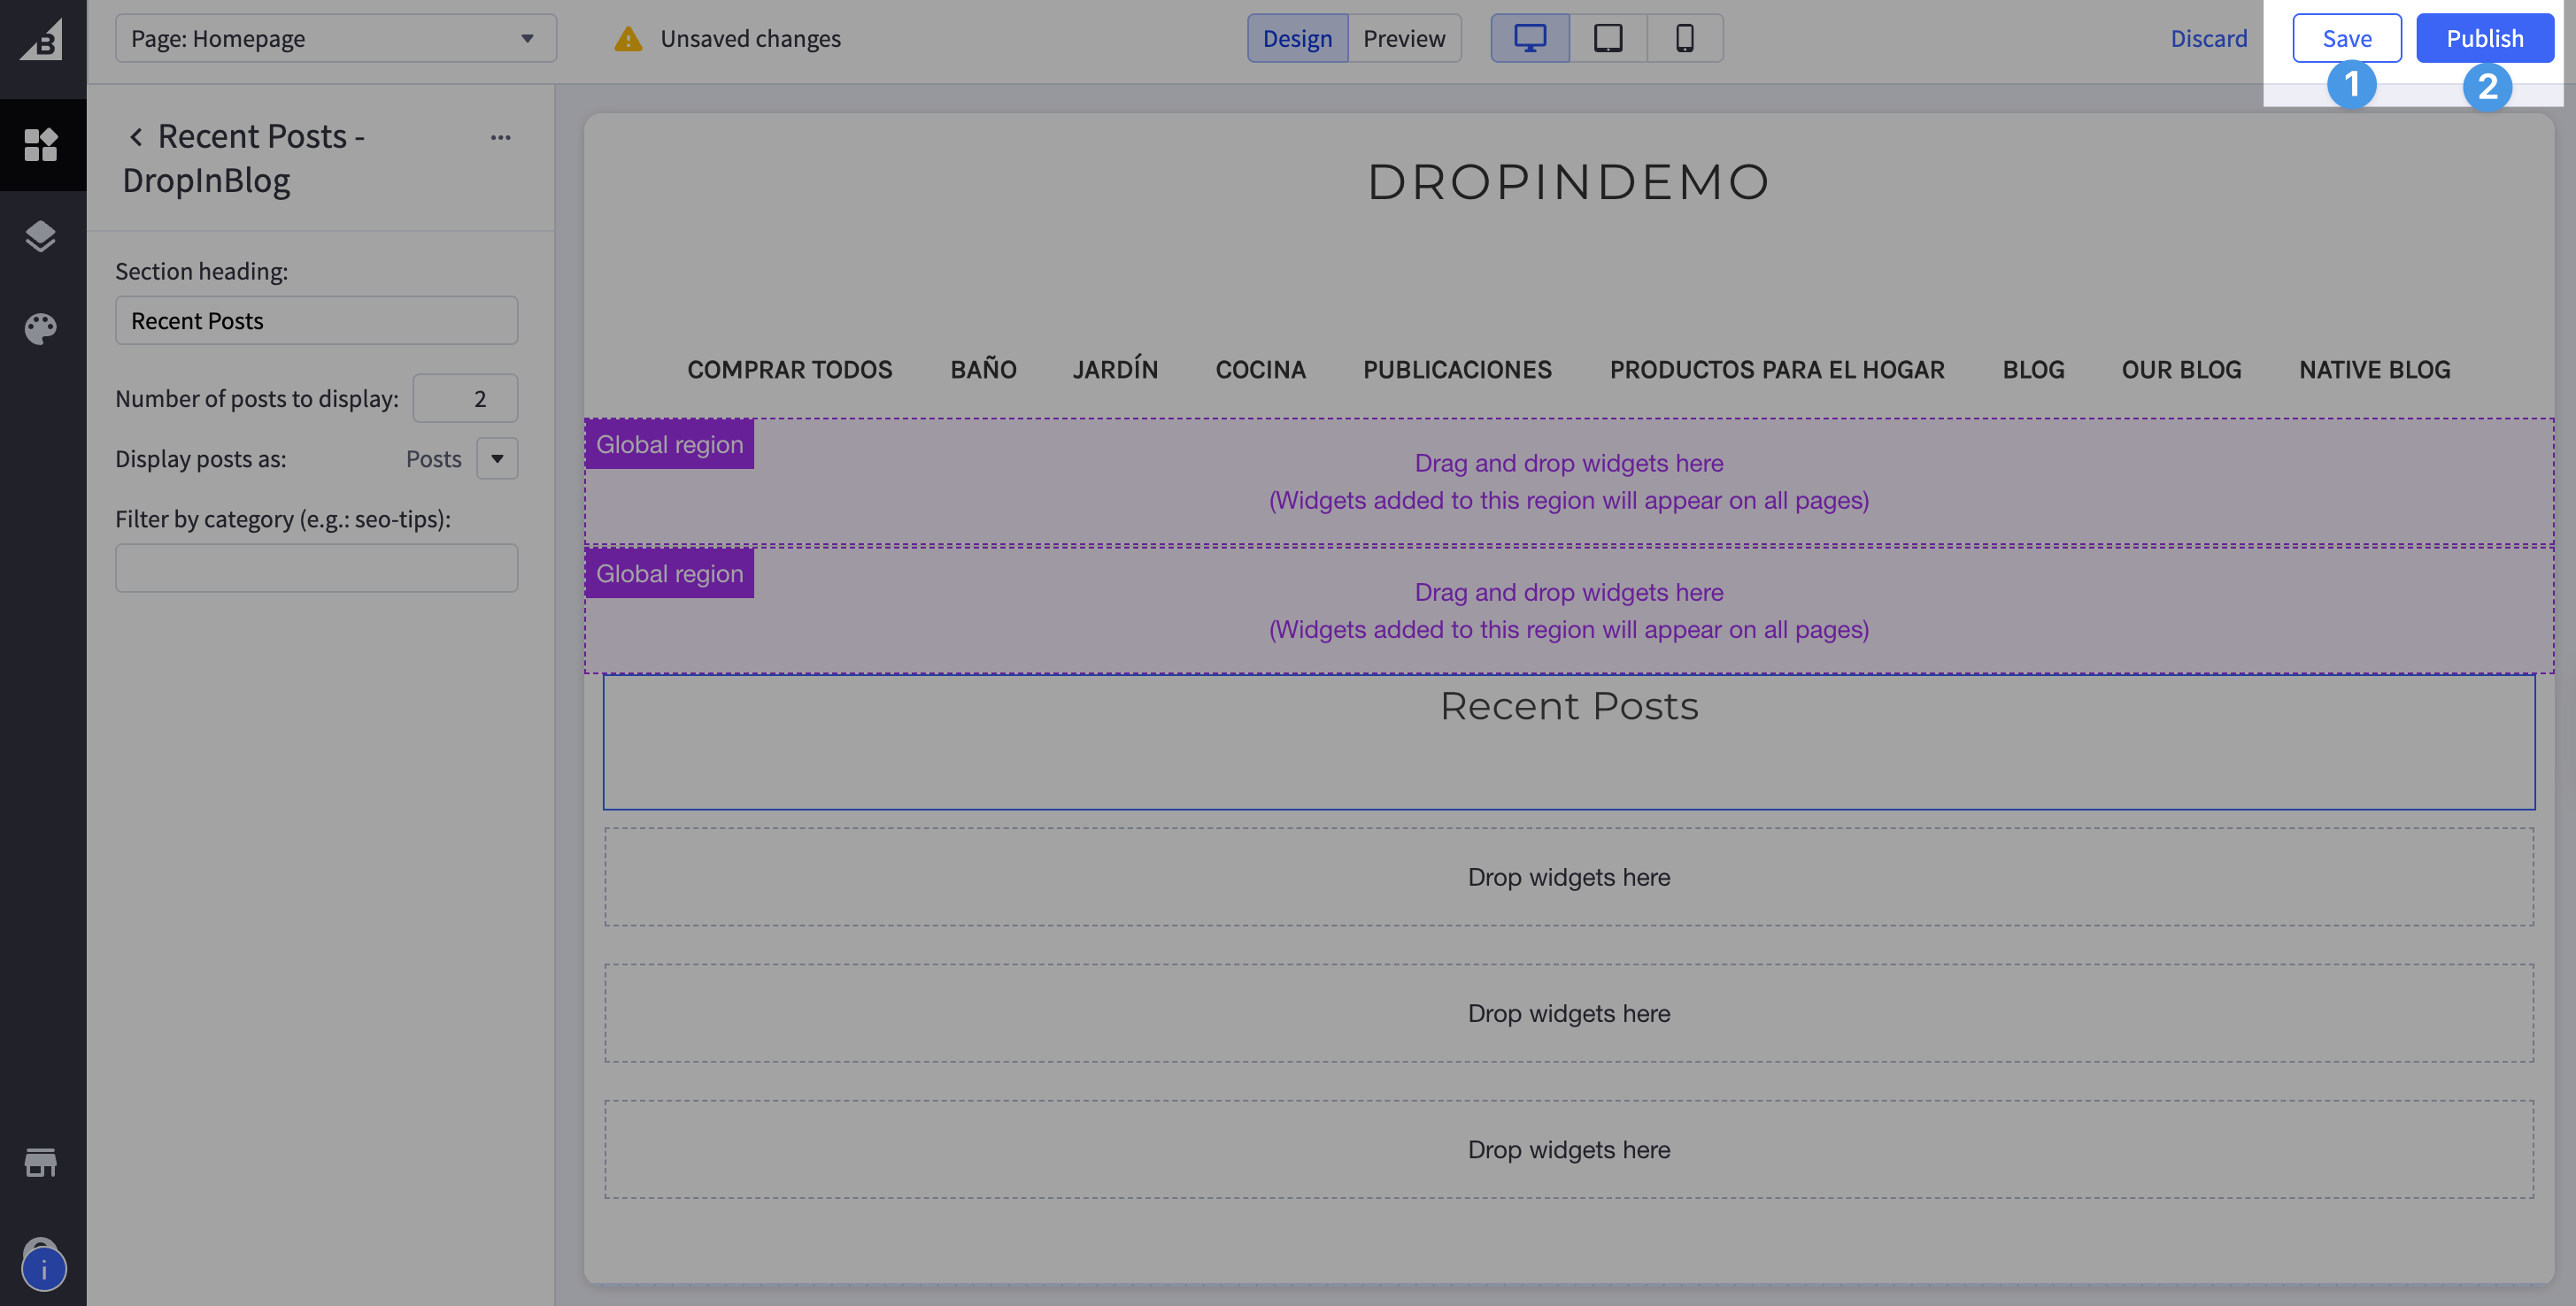Open PRODUCTOS PARA EL HOGAR menu item
The image size is (2576, 1306).
(x=1777, y=371)
